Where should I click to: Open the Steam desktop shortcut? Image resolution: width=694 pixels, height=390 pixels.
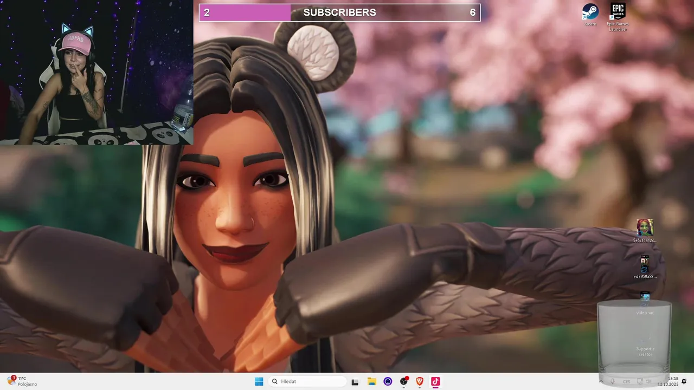pos(590,15)
